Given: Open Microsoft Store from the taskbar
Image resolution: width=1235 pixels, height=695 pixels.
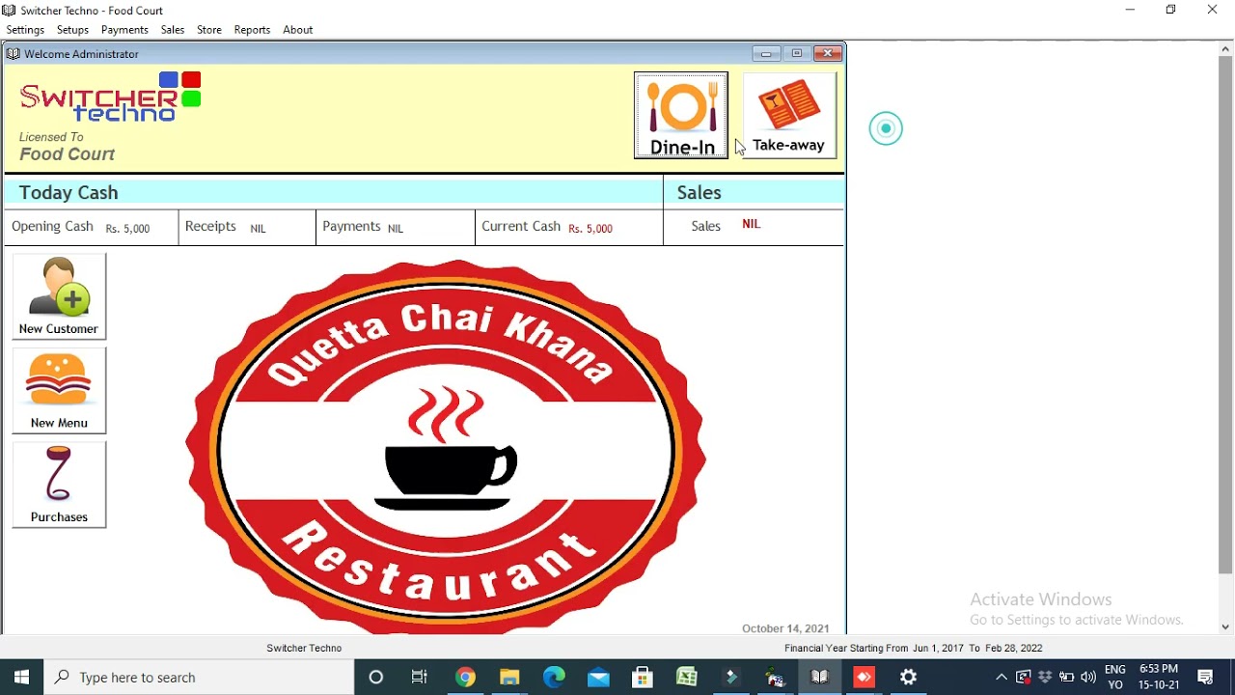Looking at the screenshot, I should pos(643,678).
